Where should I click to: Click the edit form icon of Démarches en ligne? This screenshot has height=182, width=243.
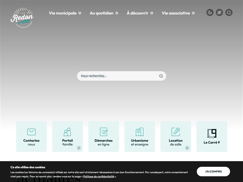pyautogui.click(x=104, y=132)
